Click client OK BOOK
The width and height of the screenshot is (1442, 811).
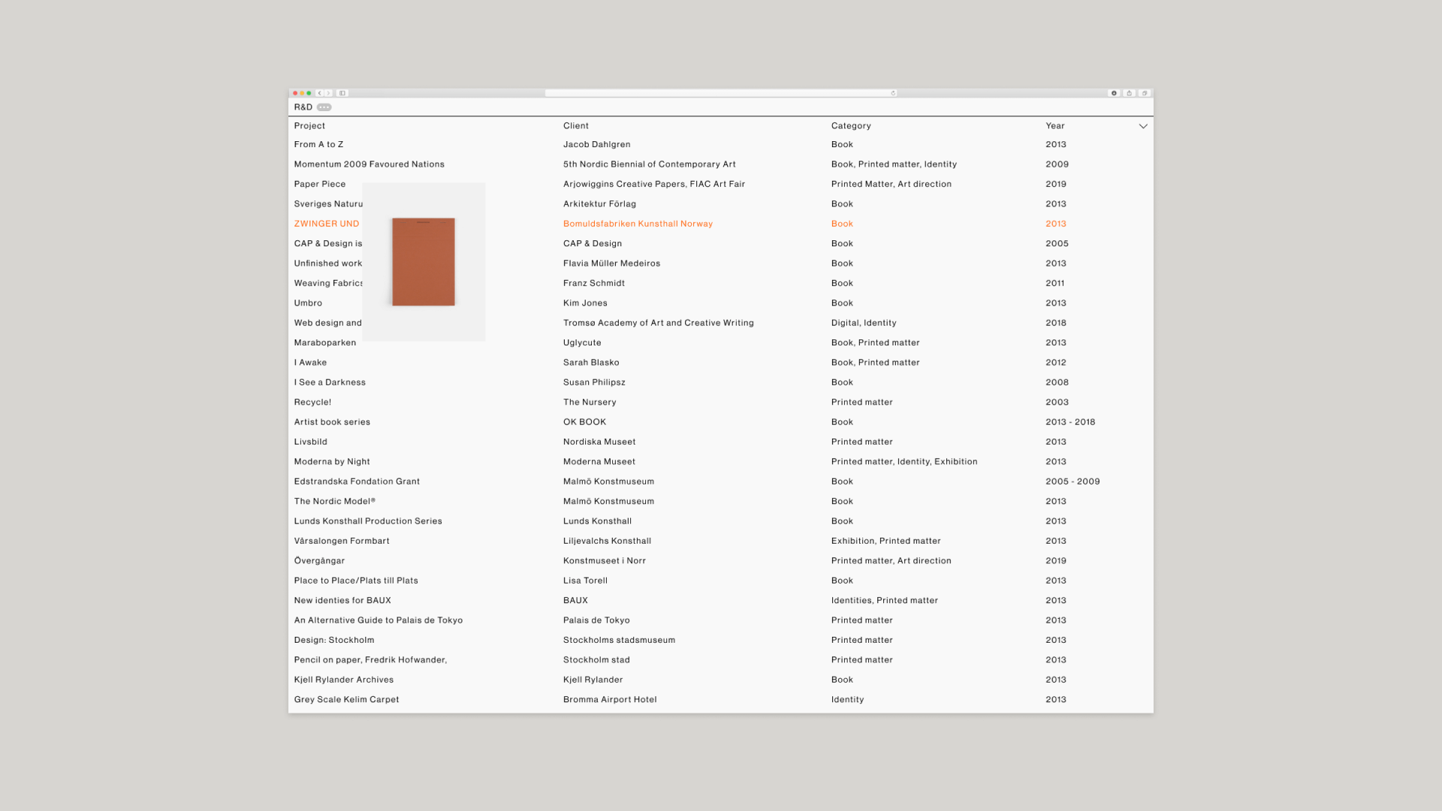584,422
